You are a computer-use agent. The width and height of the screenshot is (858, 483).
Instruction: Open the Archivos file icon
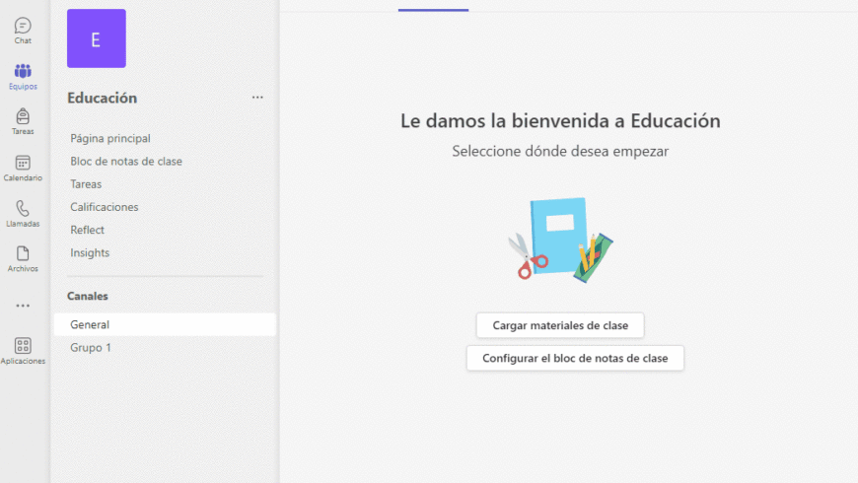23,258
